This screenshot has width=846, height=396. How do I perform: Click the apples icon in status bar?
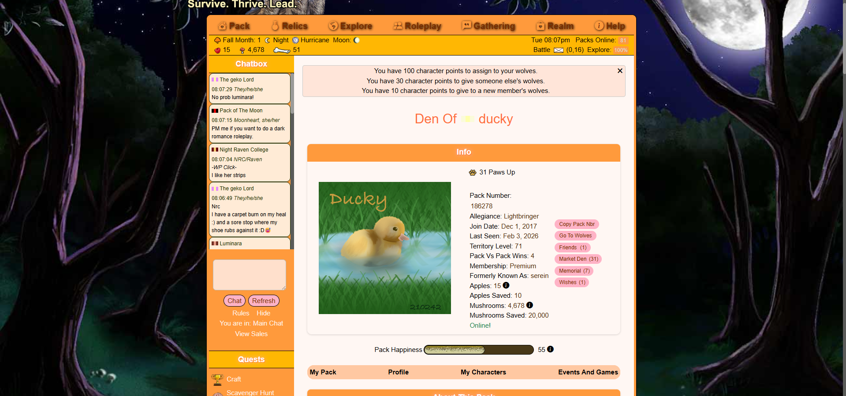(x=217, y=50)
